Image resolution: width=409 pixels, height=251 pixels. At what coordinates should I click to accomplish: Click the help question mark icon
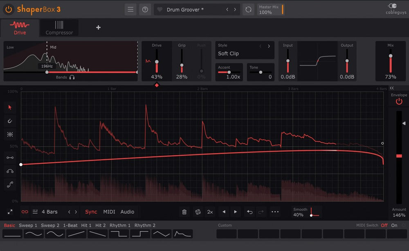[145, 9]
